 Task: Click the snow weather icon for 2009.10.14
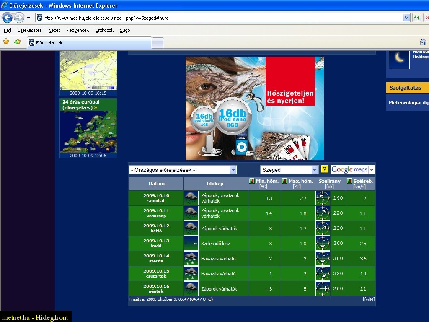(x=191, y=258)
